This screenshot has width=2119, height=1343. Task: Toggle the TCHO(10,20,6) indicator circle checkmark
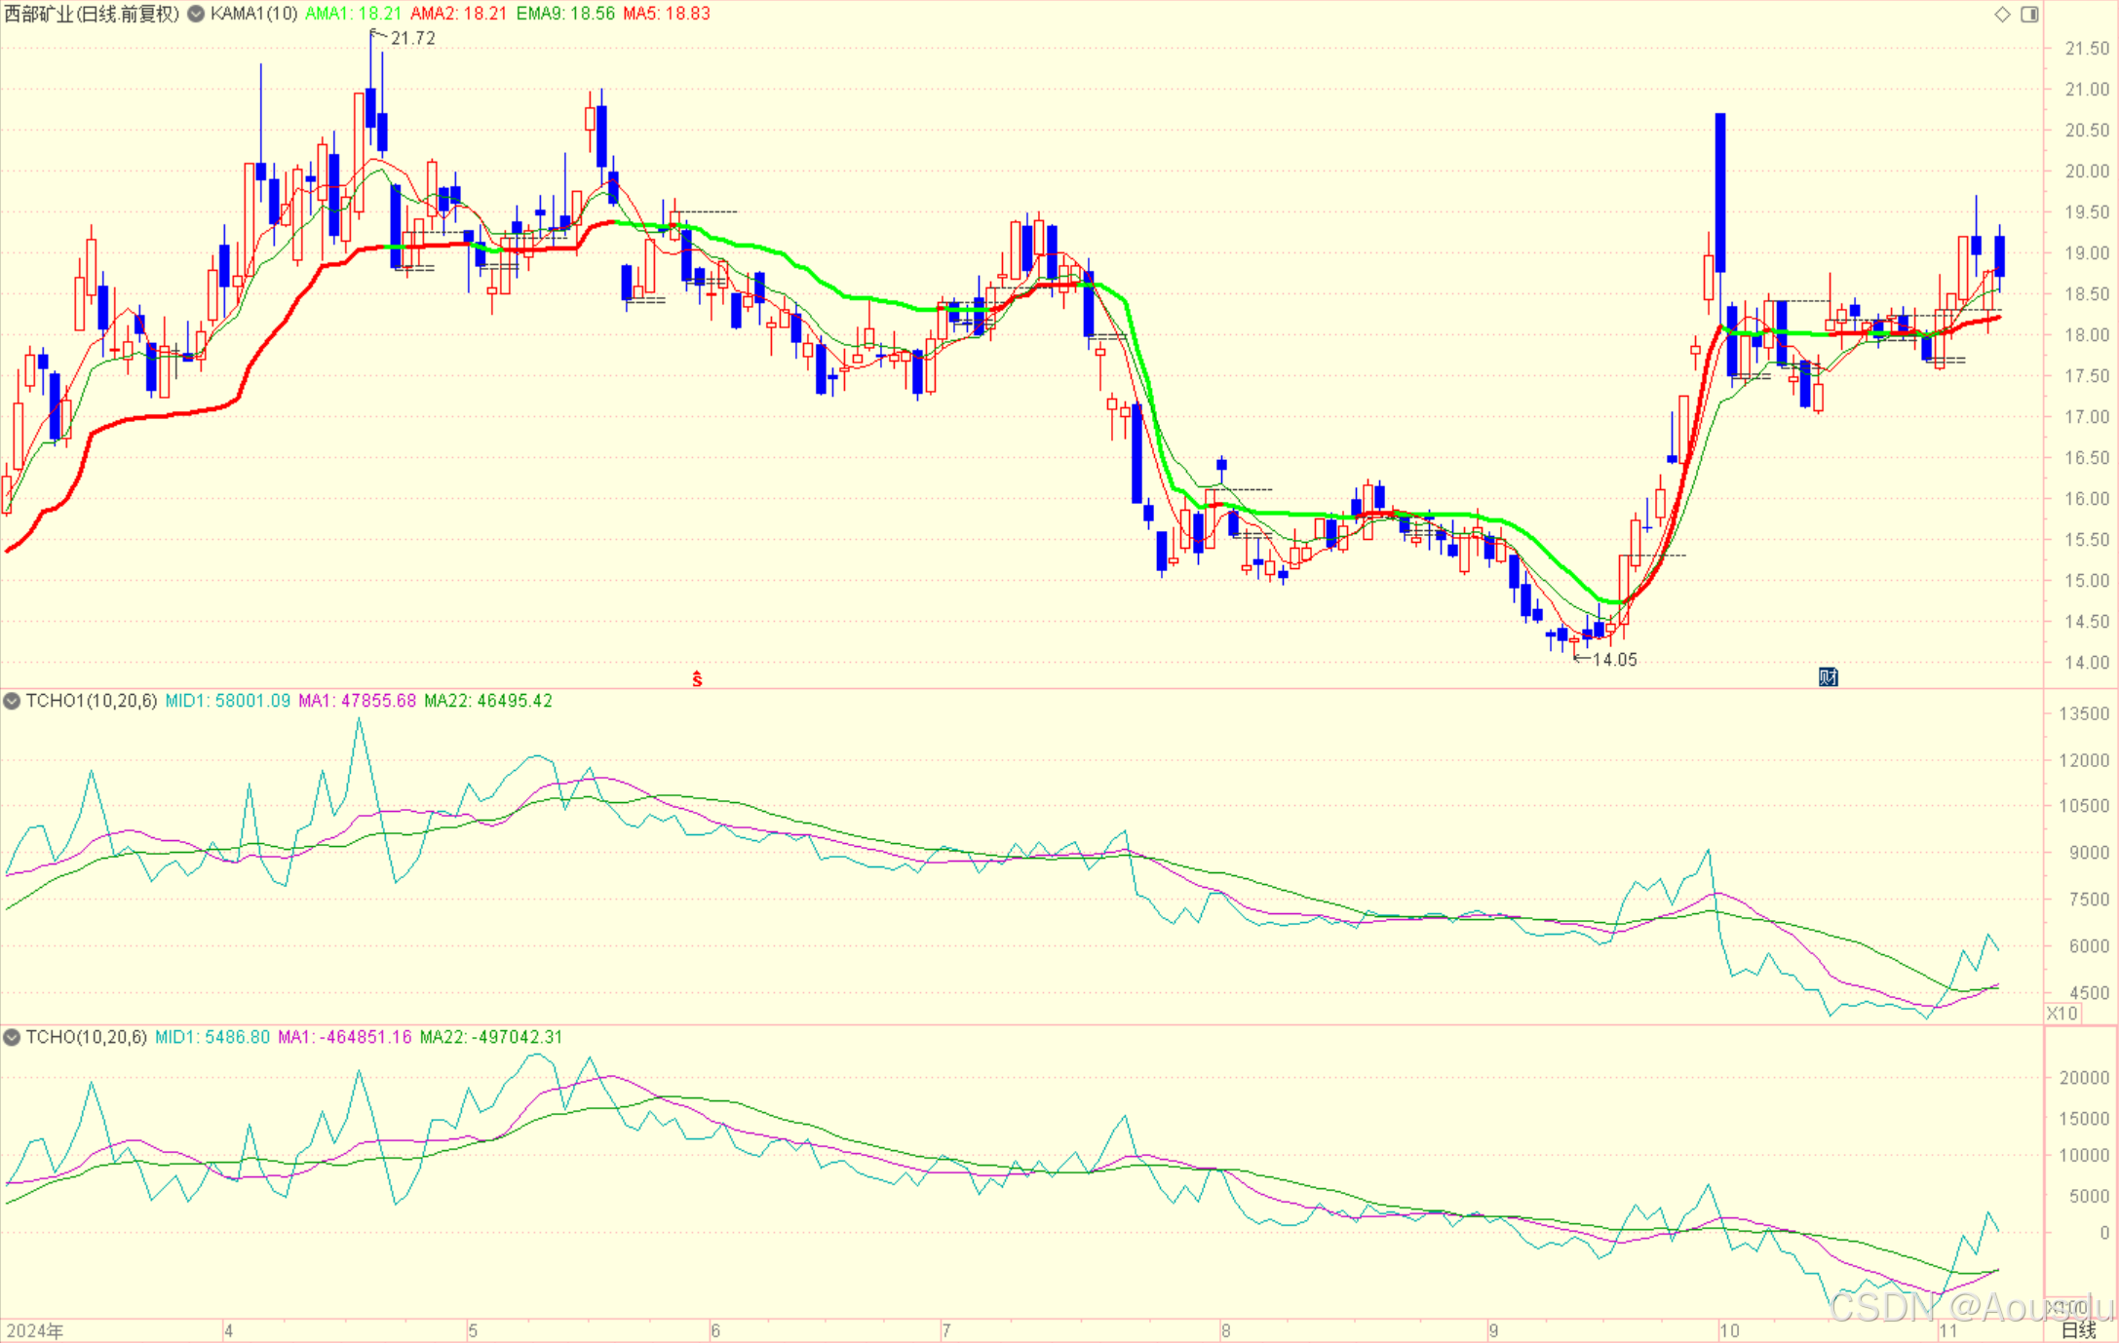point(12,1037)
